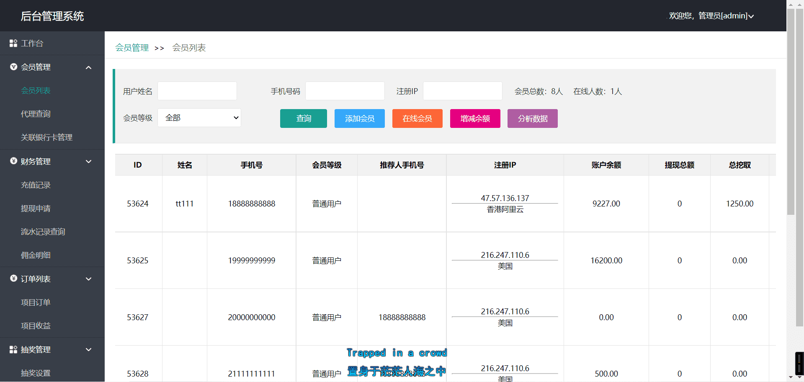Click the 订单列表 sidebar icon

pyautogui.click(x=13, y=278)
